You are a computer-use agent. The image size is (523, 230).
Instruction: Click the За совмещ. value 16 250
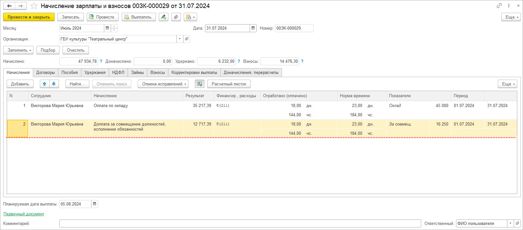pyautogui.click(x=442, y=124)
